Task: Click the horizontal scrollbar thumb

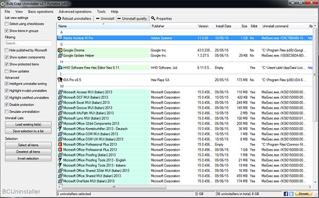Action: [114, 187]
